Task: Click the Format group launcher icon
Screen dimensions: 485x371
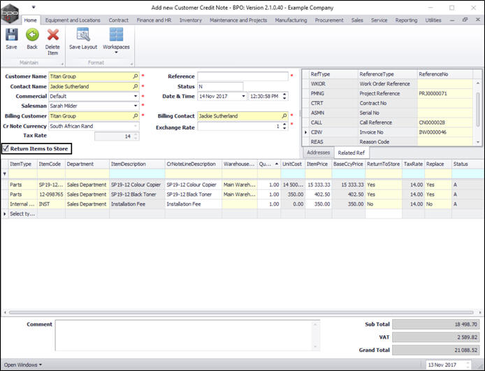Action: point(131,64)
